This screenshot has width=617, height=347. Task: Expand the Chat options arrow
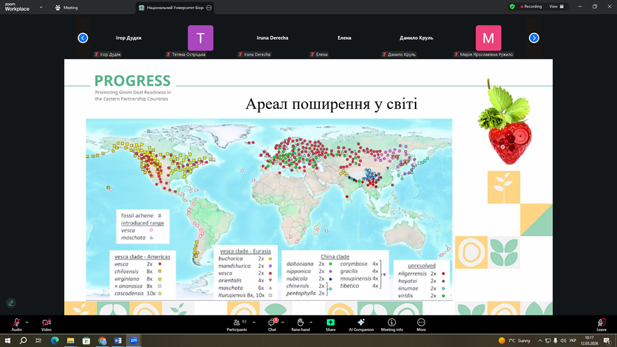[x=283, y=322]
